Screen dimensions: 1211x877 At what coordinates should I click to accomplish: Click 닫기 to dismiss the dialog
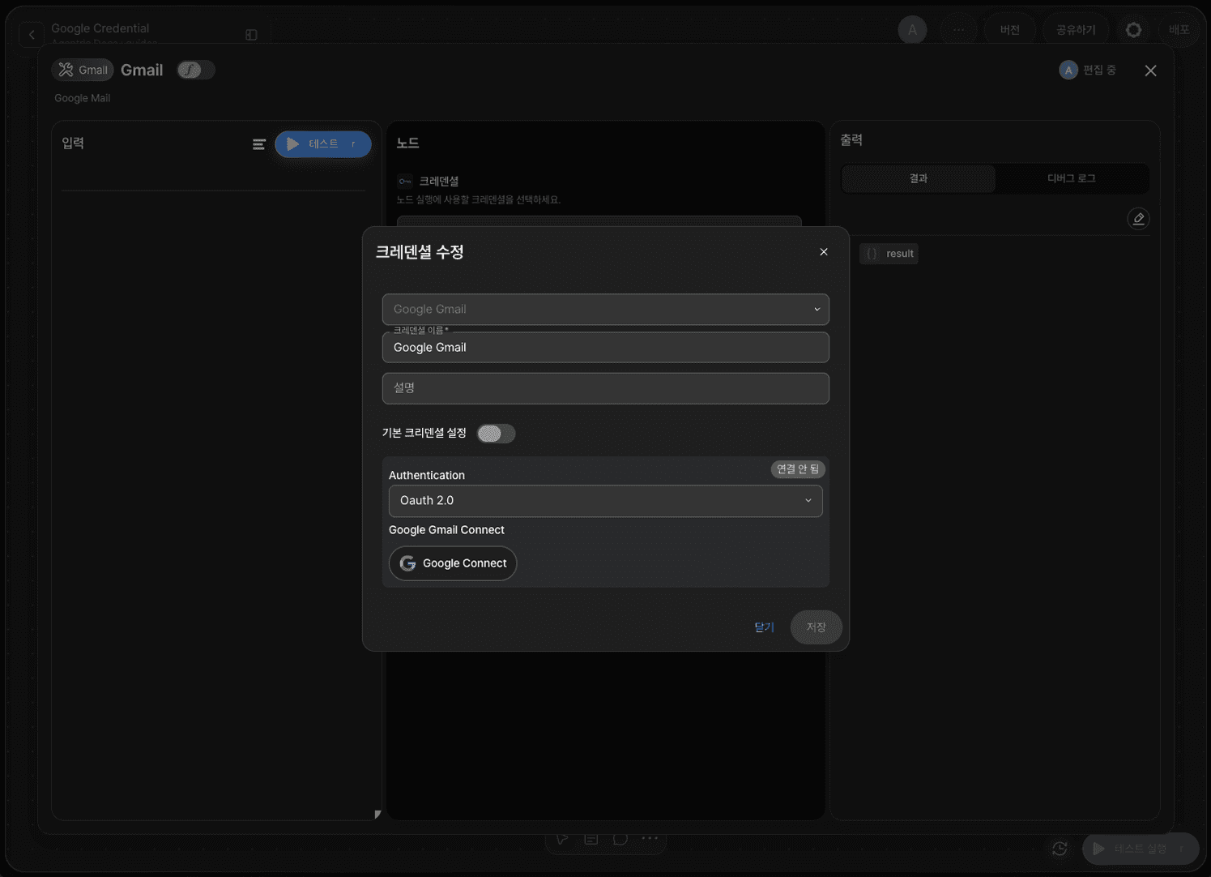[x=764, y=627]
